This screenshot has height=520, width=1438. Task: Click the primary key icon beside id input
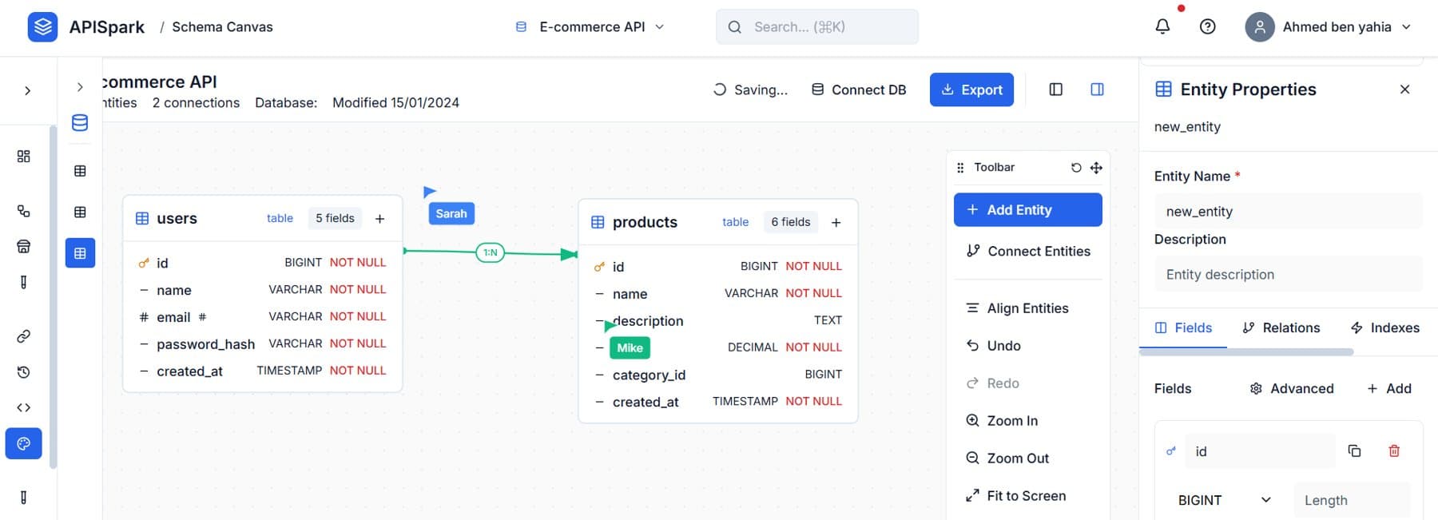pyautogui.click(x=1171, y=451)
